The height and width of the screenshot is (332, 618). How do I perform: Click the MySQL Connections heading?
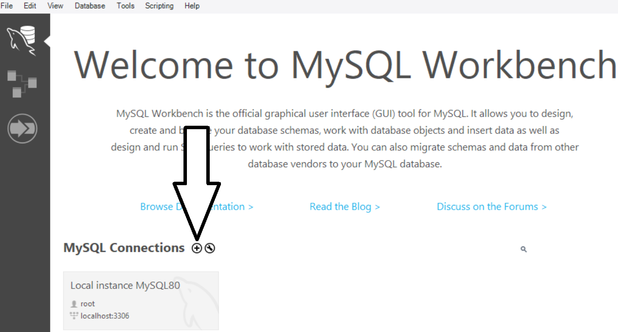click(x=124, y=248)
